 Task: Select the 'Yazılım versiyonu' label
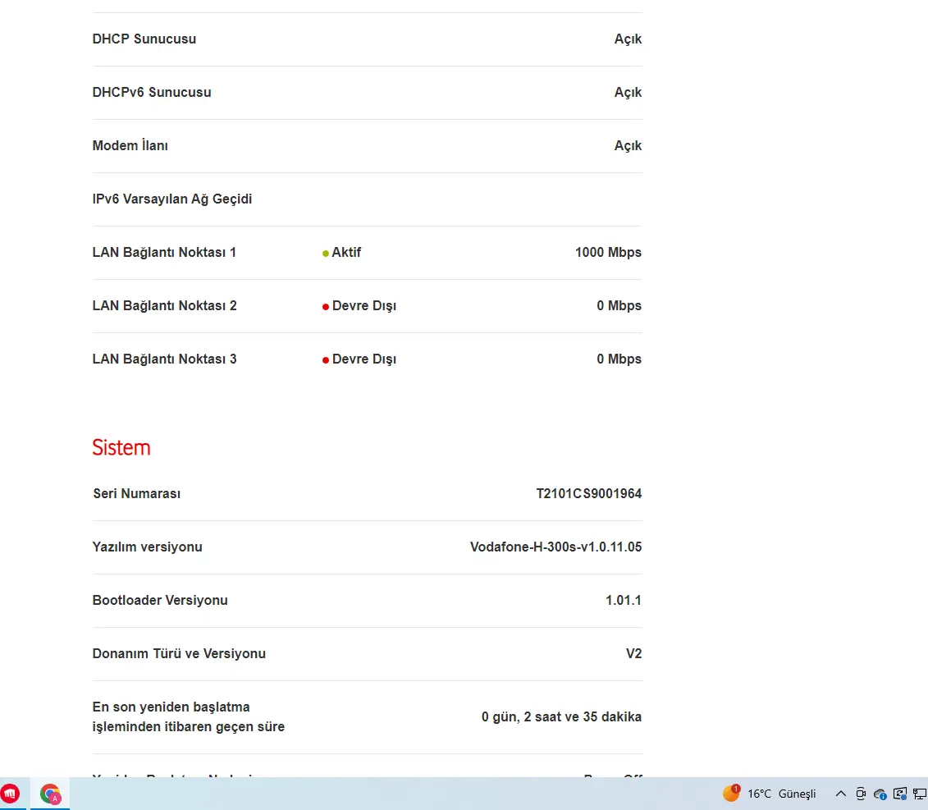pyautogui.click(x=148, y=547)
